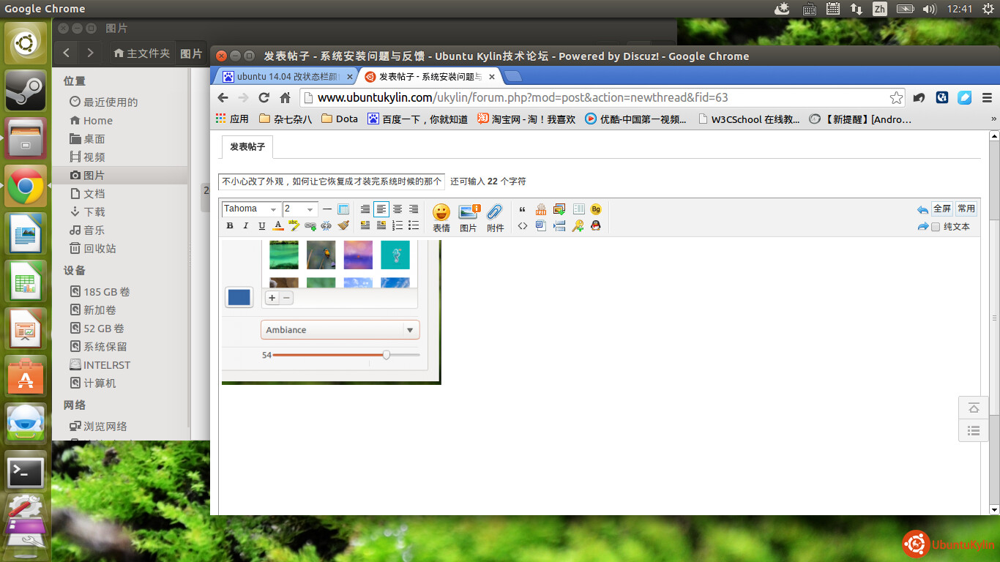Toggle bold formatting in the editor

230,226
